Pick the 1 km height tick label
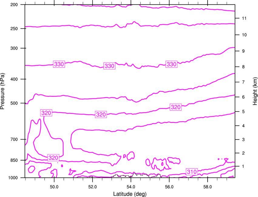The width and height of the screenshot is (258, 197). (x=243, y=166)
